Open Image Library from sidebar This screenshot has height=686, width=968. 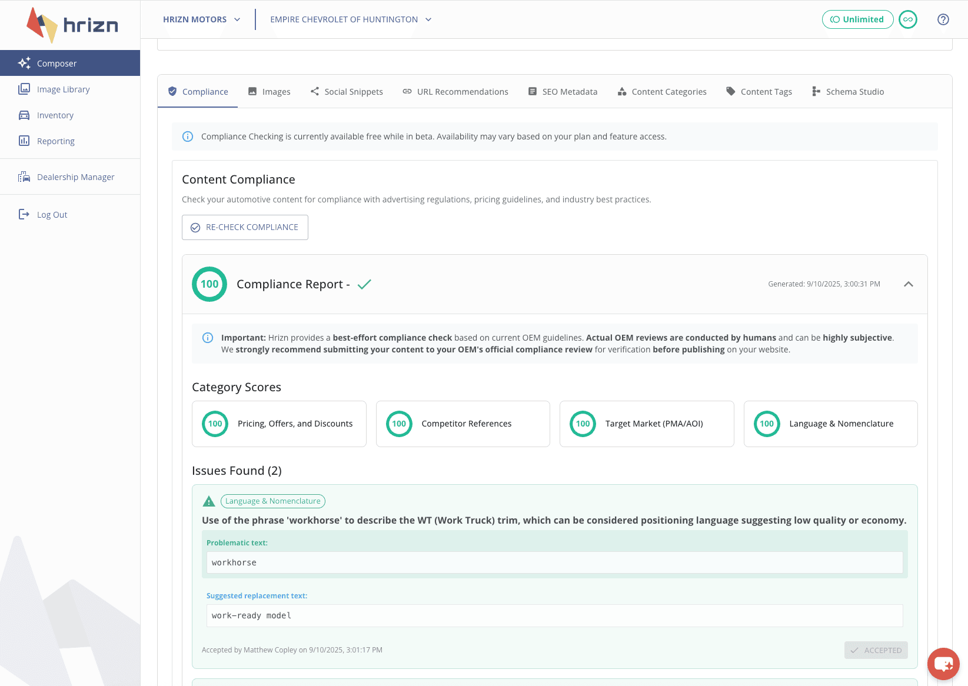[63, 89]
